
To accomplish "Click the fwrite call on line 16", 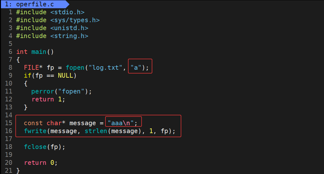I will [x=35, y=131].
